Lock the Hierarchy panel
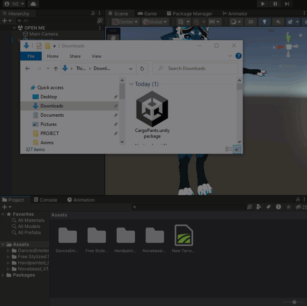 [x=93, y=13]
